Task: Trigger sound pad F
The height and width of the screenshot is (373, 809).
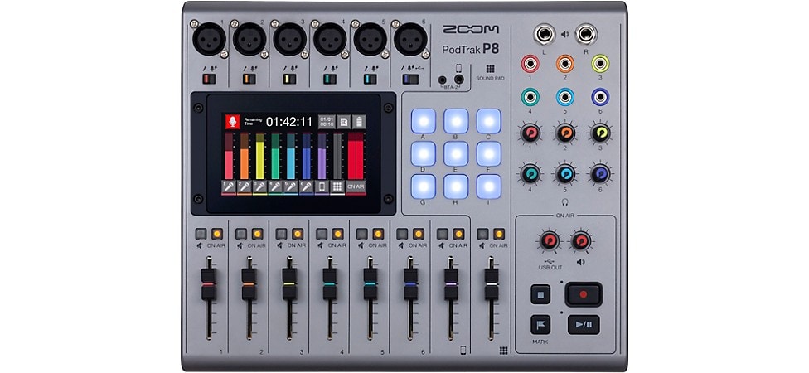Action: [488, 153]
